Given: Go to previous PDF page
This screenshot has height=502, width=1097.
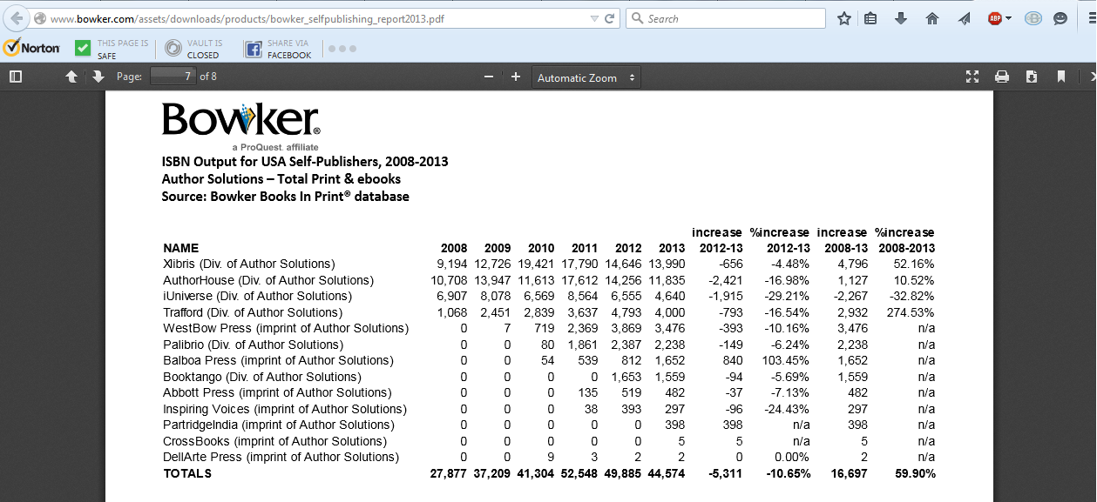Looking at the screenshot, I should (72, 77).
